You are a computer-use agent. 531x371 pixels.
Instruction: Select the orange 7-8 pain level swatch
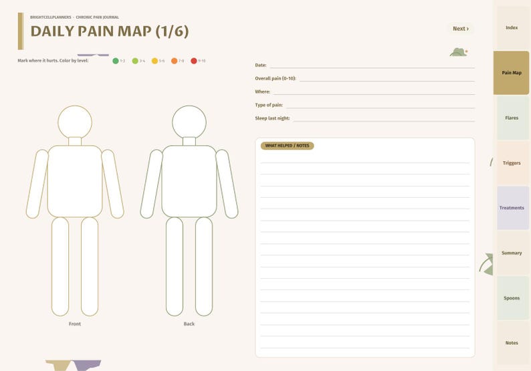[174, 61]
